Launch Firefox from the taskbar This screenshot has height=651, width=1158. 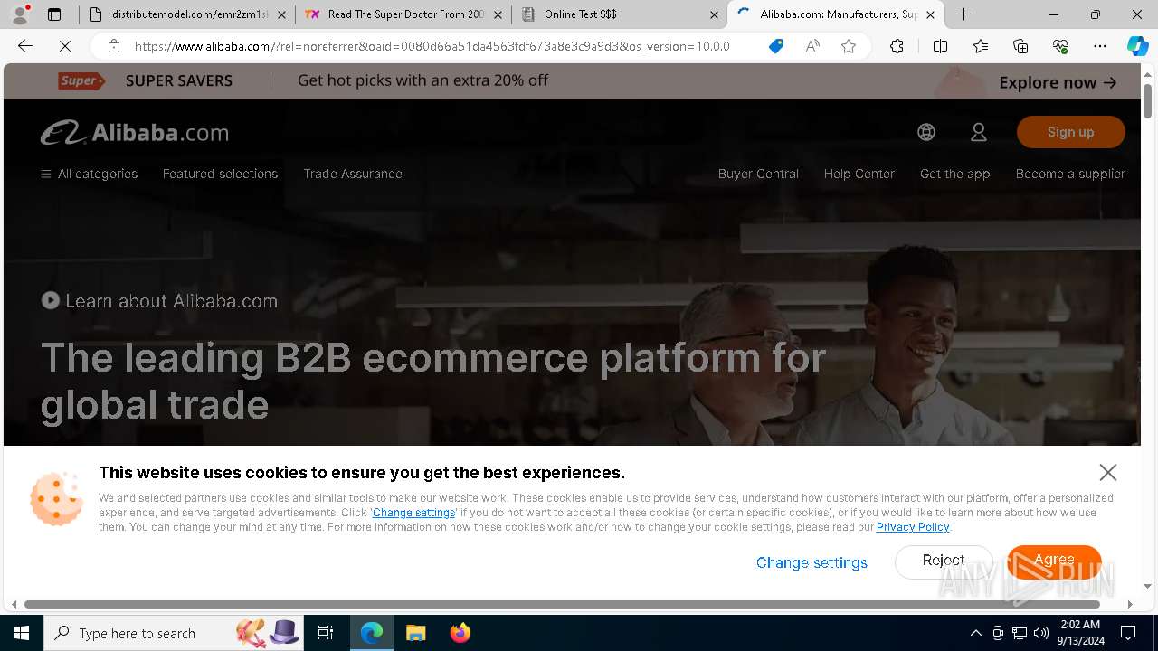coord(460,633)
